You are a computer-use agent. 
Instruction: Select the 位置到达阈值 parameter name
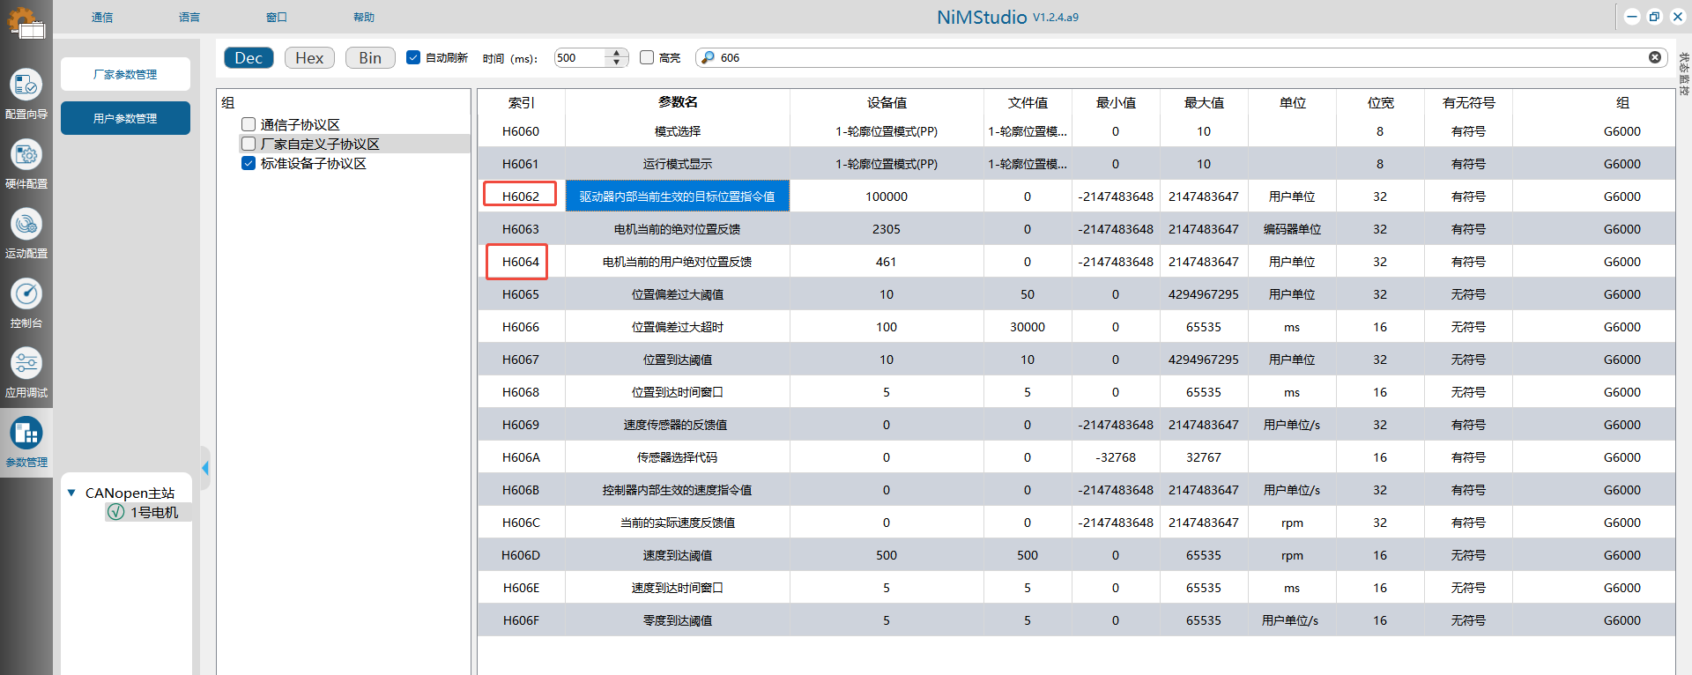678,360
